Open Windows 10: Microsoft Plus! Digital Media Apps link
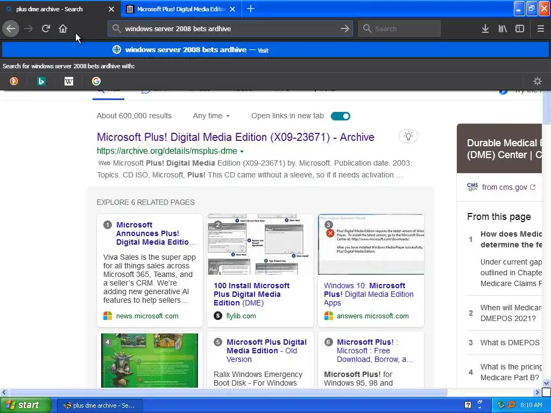 [369, 294]
